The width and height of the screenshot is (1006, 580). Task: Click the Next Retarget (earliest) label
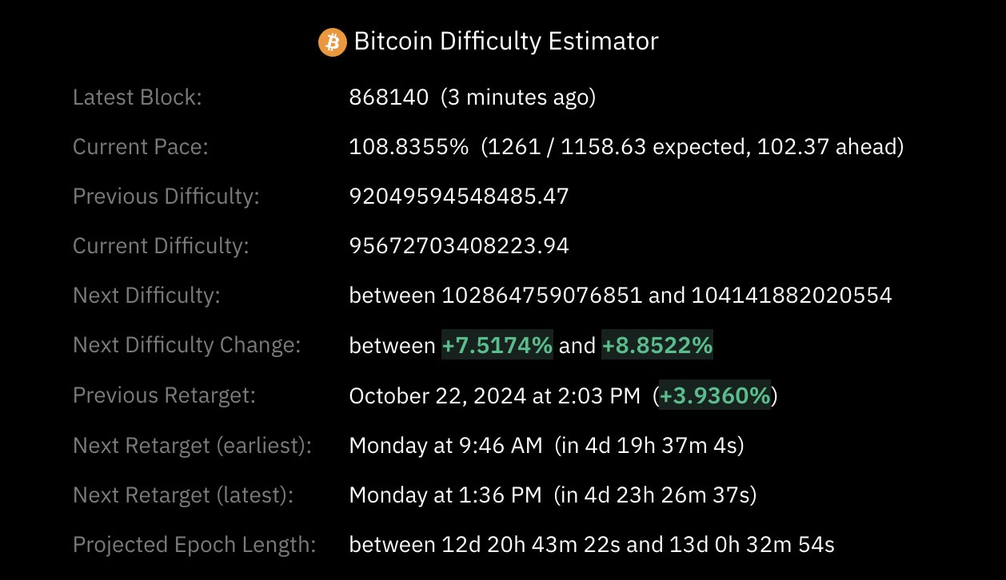(192, 446)
